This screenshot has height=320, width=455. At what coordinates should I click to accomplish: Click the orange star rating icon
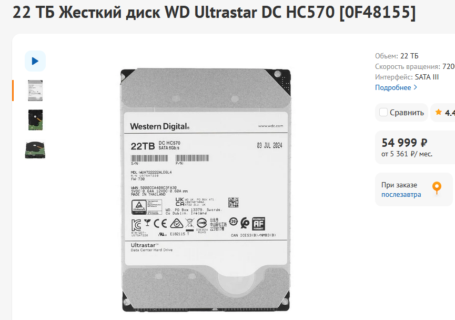(x=439, y=112)
